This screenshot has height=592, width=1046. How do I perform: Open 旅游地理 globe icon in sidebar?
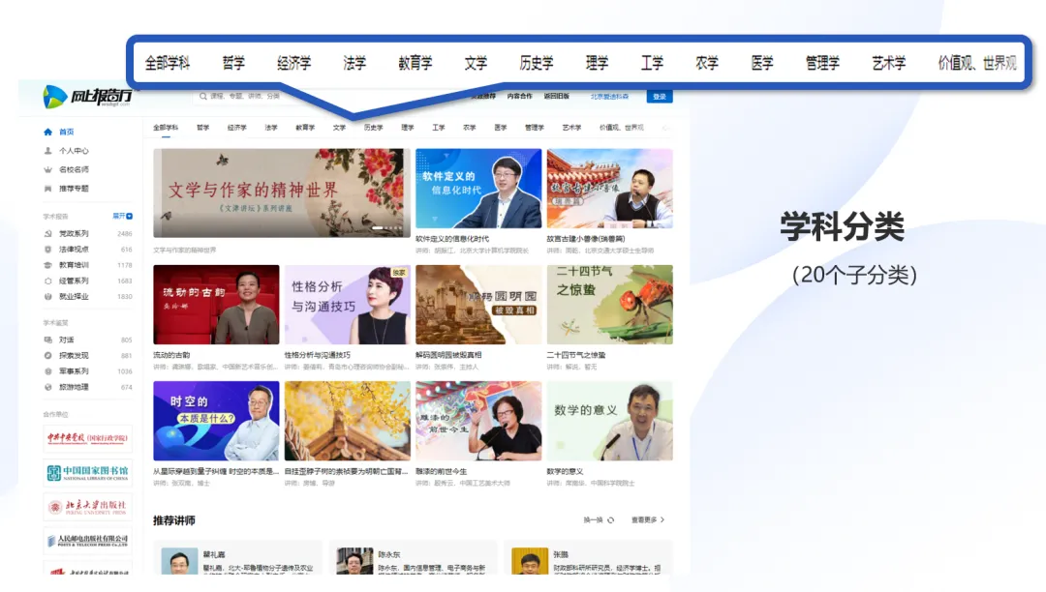coord(48,387)
